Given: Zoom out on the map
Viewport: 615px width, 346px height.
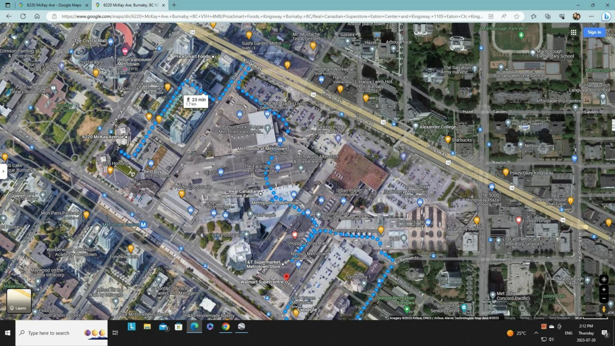Looking at the screenshot, I should (604, 298).
